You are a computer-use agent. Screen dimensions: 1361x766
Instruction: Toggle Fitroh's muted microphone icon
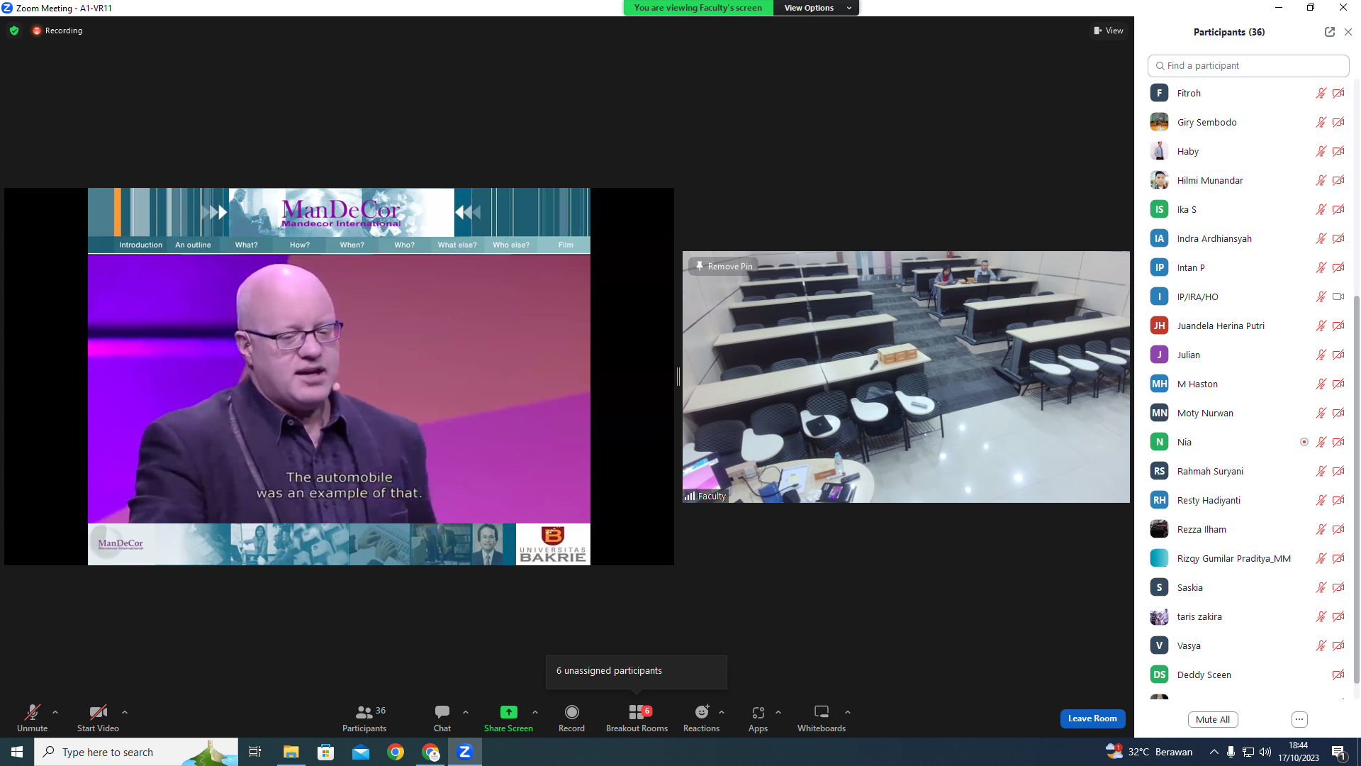point(1321,93)
